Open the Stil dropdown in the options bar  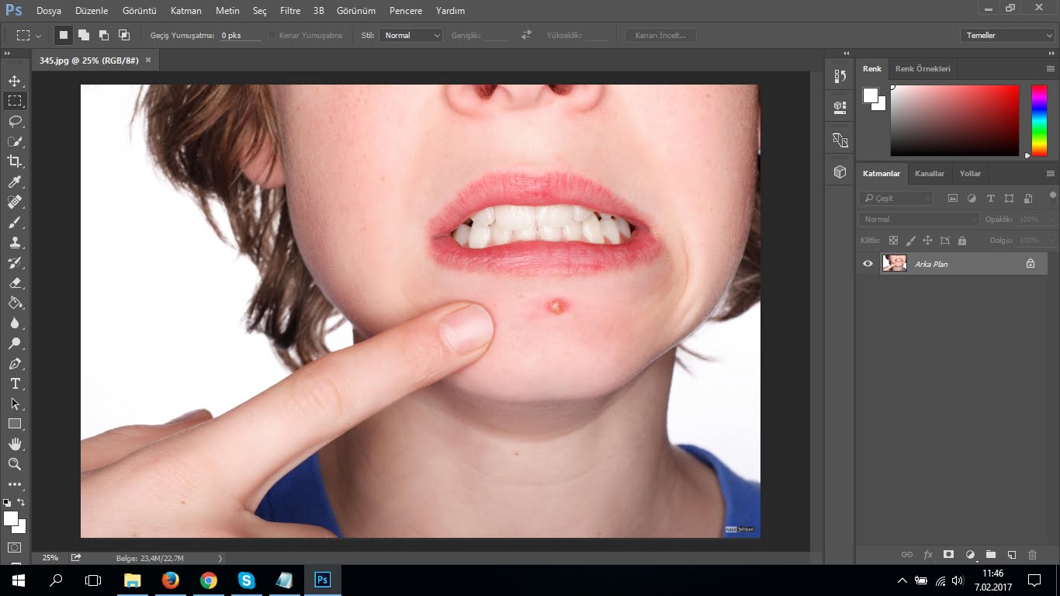[x=410, y=35]
